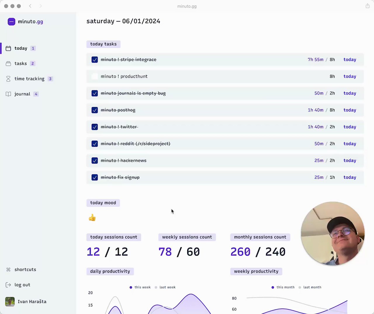This screenshot has width=374, height=314.
Task: Open the journal page in sidebar
Action: click(22, 94)
